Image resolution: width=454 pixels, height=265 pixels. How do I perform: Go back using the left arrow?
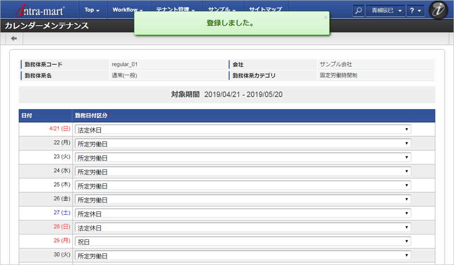13,39
